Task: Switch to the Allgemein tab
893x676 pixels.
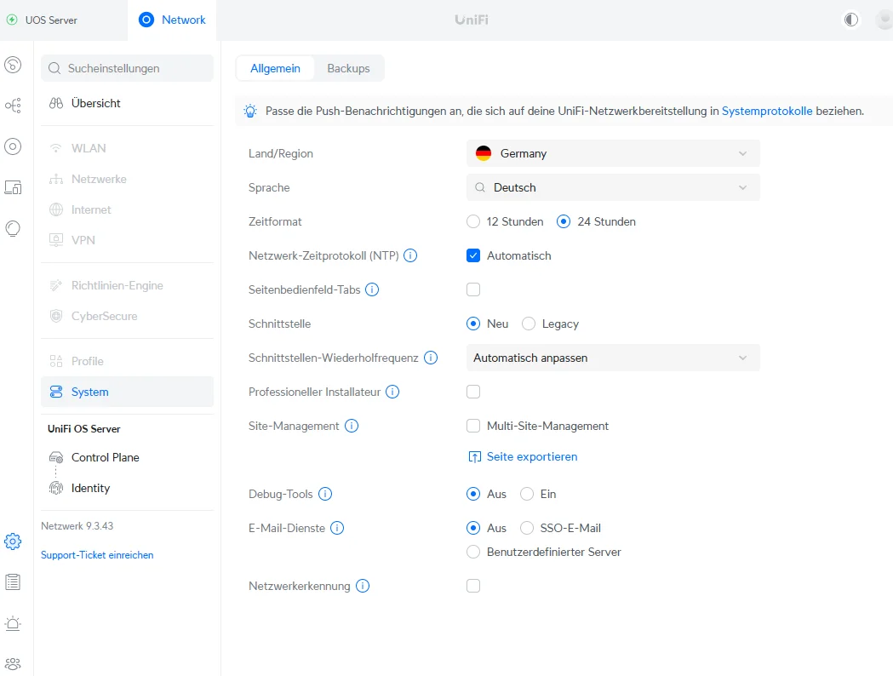Action: (x=275, y=68)
